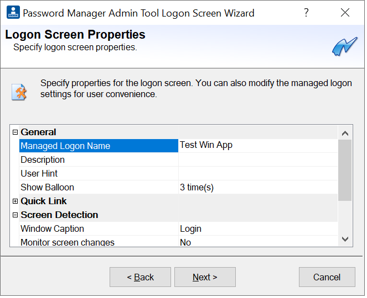The height and width of the screenshot is (298, 367).
Task: Expand the Quick Link section
Action: [15, 201]
